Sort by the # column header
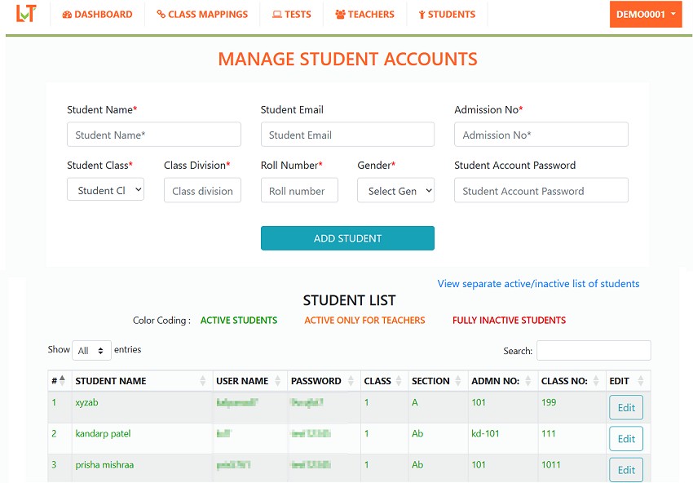This screenshot has width=693, height=483. point(59,381)
